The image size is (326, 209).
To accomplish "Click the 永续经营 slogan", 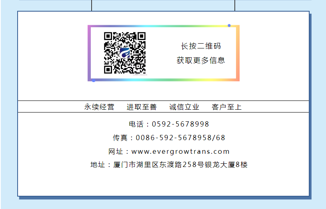I will tap(99, 107).
